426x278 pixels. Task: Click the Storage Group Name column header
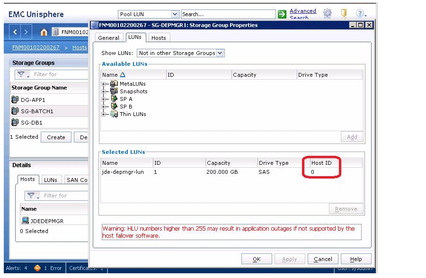[x=49, y=88]
